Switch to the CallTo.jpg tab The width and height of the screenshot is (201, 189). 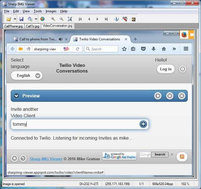click(x=33, y=26)
